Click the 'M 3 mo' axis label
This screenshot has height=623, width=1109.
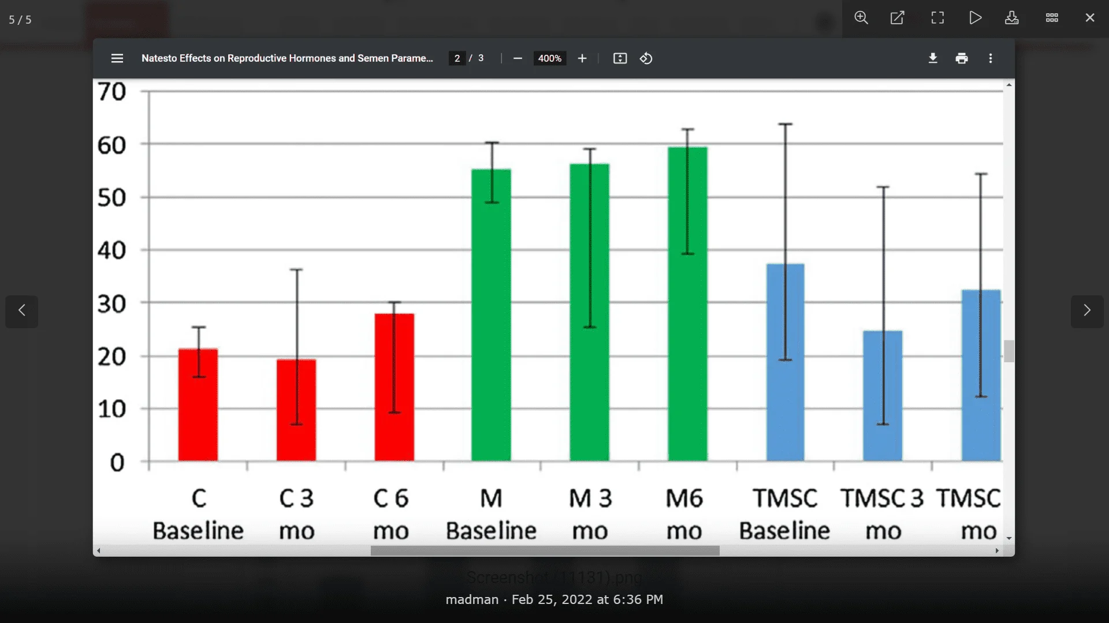[590, 515]
